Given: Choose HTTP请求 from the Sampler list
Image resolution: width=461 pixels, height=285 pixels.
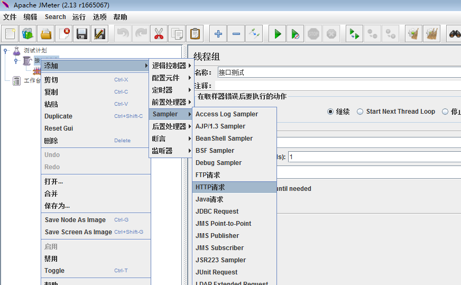Looking at the screenshot, I should point(234,187).
